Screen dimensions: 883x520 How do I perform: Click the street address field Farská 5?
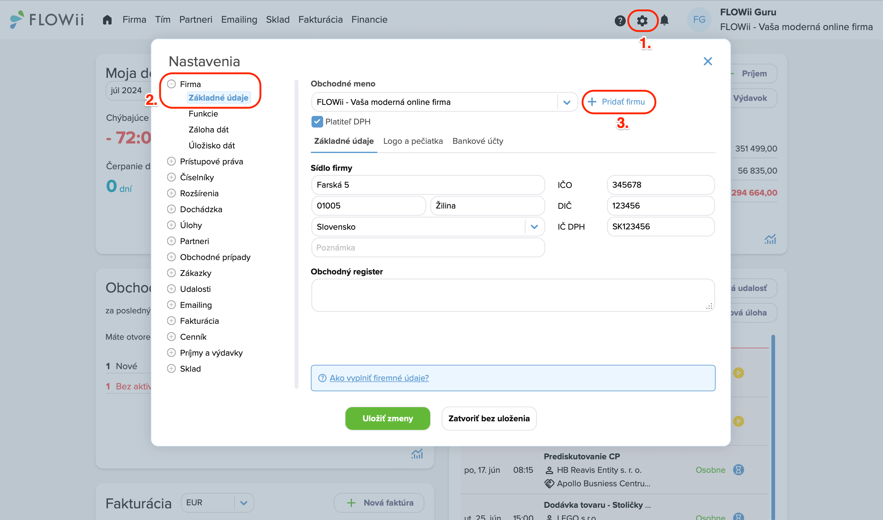pyautogui.click(x=428, y=185)
